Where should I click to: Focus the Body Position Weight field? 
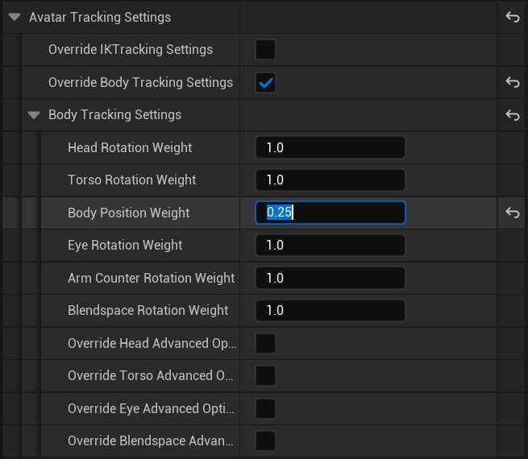[x=330, y=213]
